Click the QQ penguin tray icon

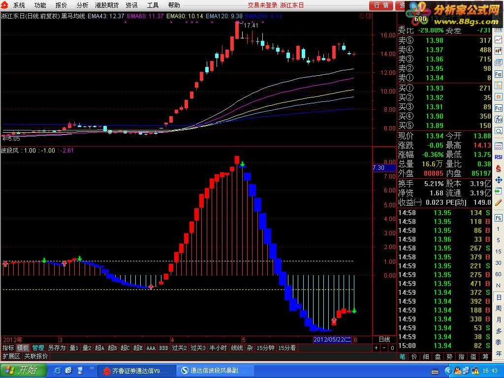click(458, 371)
